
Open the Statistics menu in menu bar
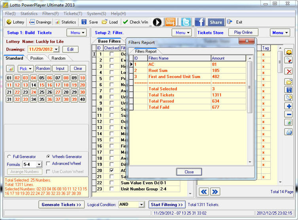click(x=29, y=14)
